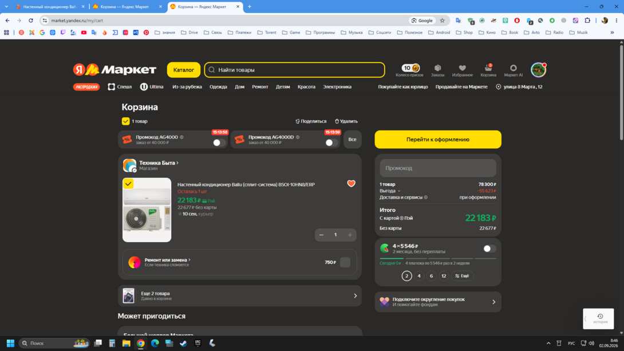Open Техника Быта store logo

[129, 165]
